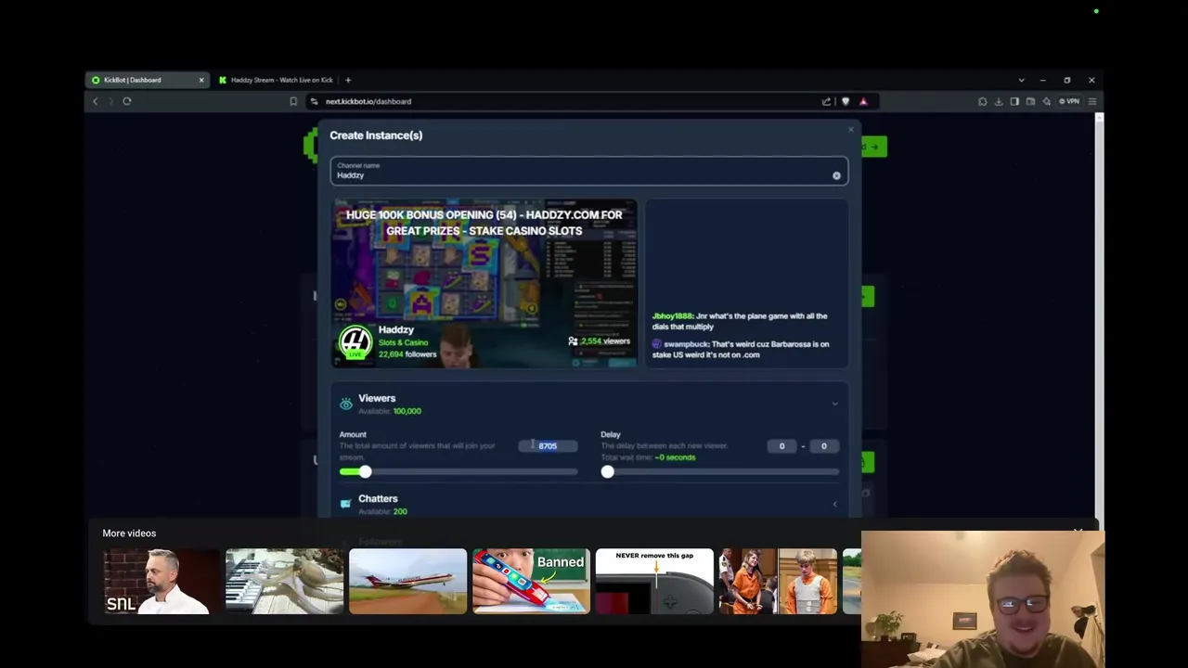Open the SNL suggested video thumbnail
Screen dimensions: 1188x668
[x=161, y=582]
